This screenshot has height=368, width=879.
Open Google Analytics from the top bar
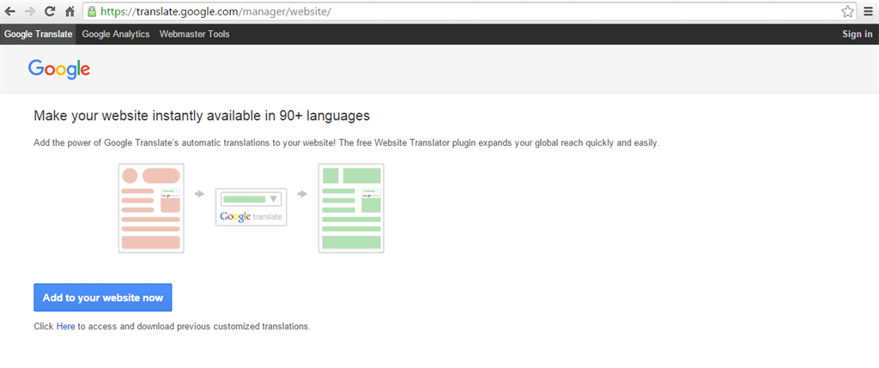point(116,34)
